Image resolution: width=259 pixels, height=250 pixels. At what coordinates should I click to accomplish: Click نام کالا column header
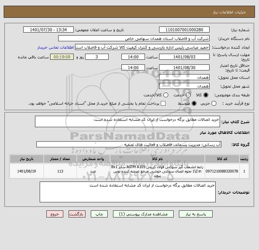tap(157, 159)
